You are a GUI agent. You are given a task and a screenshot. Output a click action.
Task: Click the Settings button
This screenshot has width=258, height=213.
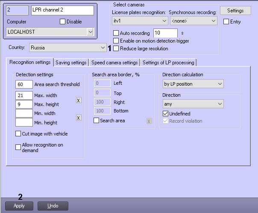tap(235, 10)
